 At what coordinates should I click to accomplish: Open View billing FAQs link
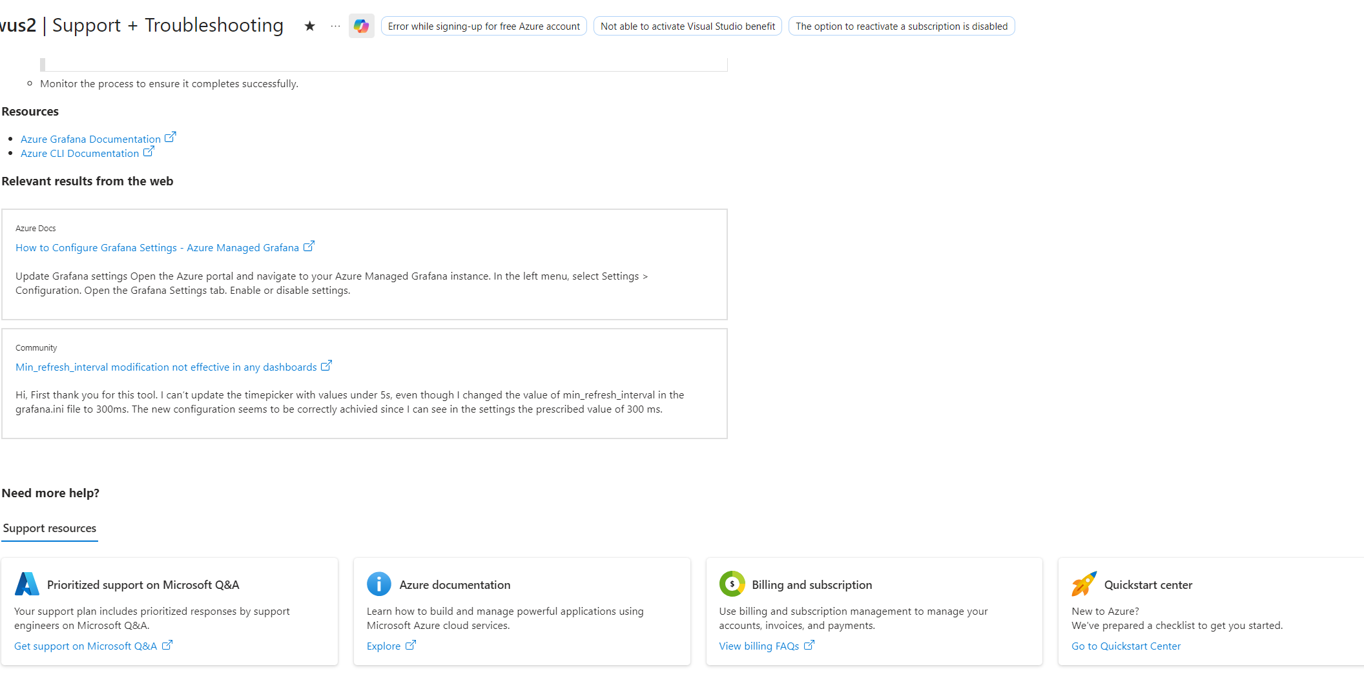click(x=759, y=646)
